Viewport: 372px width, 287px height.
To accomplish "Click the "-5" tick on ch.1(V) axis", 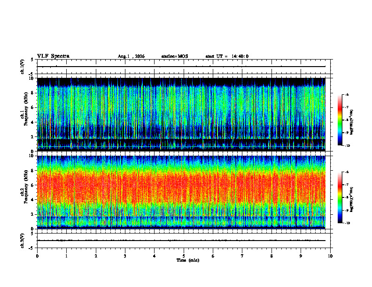I will 31,74.
